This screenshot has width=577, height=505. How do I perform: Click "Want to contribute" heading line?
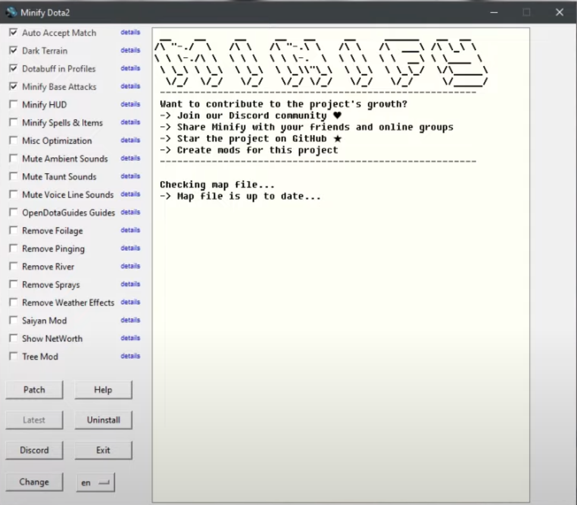[x=283, y=104]
